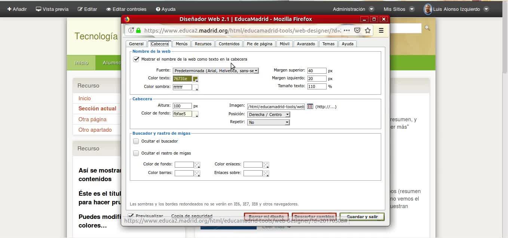Click the green padlock security icon
Image resolution: width=508 pixels, height=238 pixels.
[138, 31]
